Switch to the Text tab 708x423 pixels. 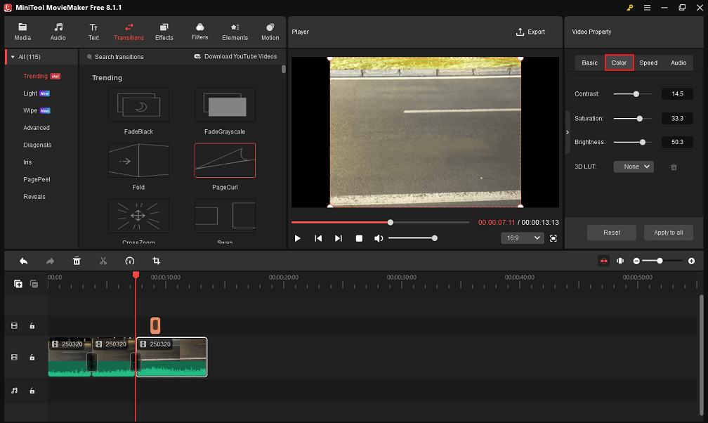(93, 32)
